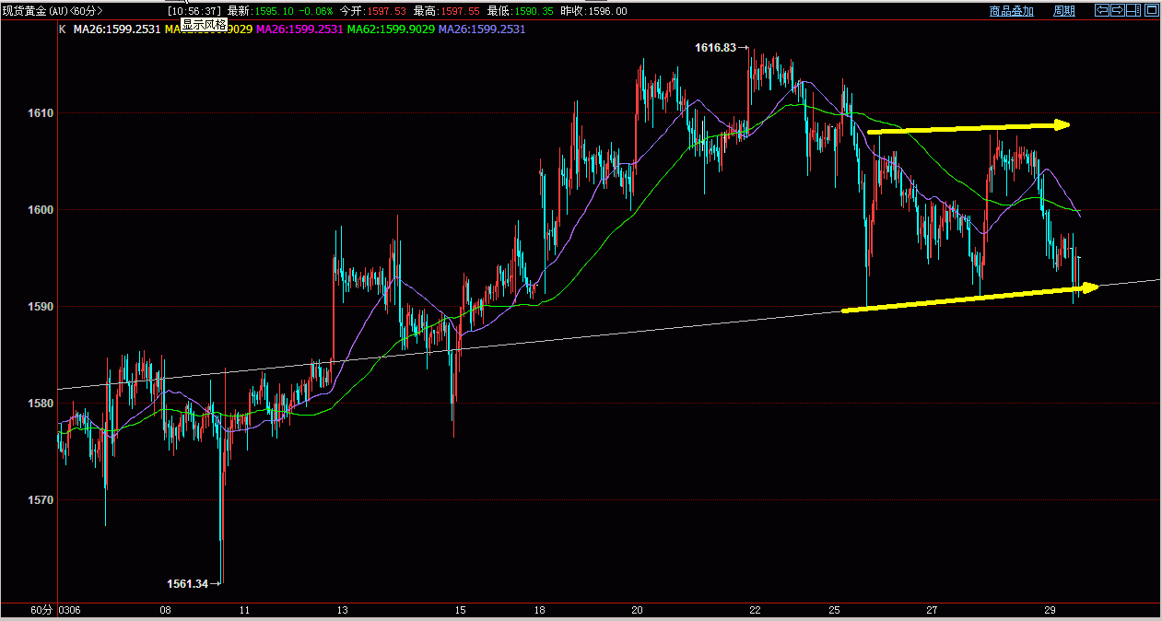The image size is (1162, 621).
Task: Click the 13 date label on the time axis
Action: [x=342, y=610]
